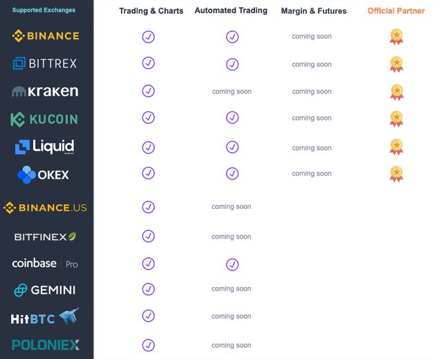Click Kraken Trading & Charts checkmark

coord(149,91)
